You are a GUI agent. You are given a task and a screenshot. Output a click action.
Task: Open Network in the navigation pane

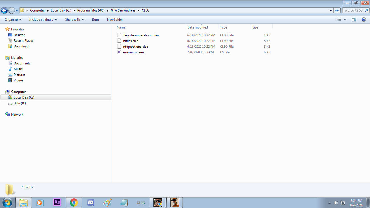(17, 115)
